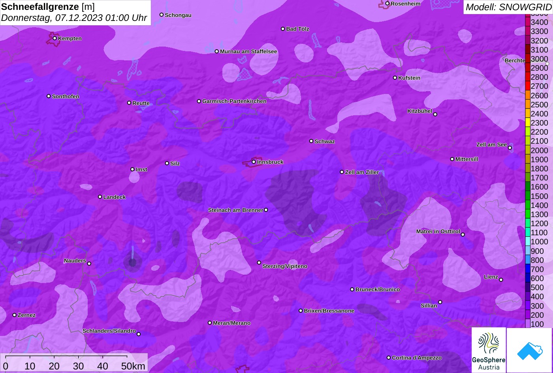Click the Rosenheim location dot
553x373 pixels.
pyautogui.click(x=387, y=4)
